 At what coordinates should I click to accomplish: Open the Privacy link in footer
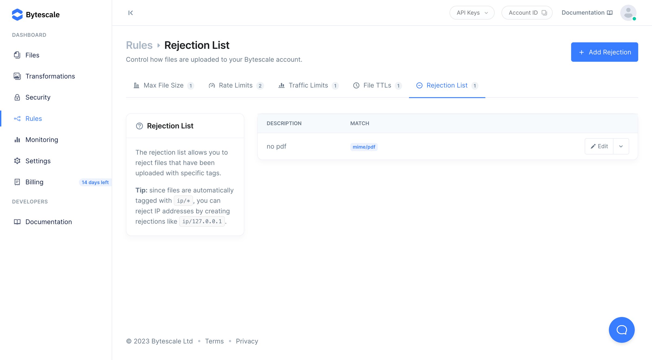pyautogui.click(x=247, y=341)
